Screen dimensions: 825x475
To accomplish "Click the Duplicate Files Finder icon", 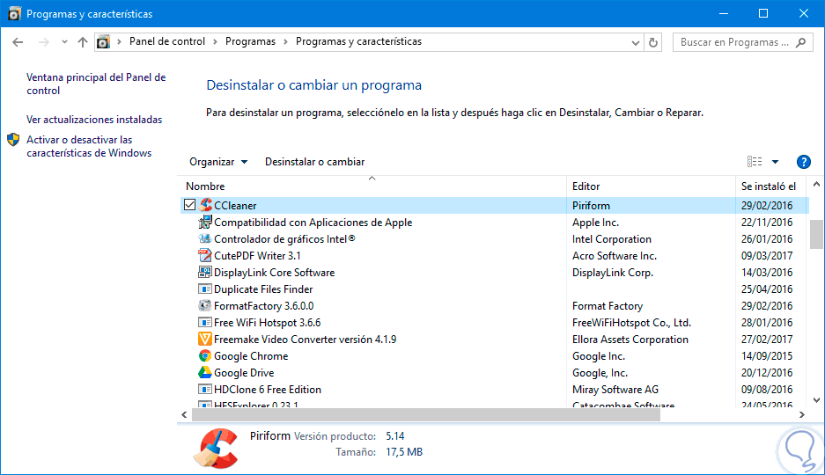I will pyautogui.click(x=205, y=289).
